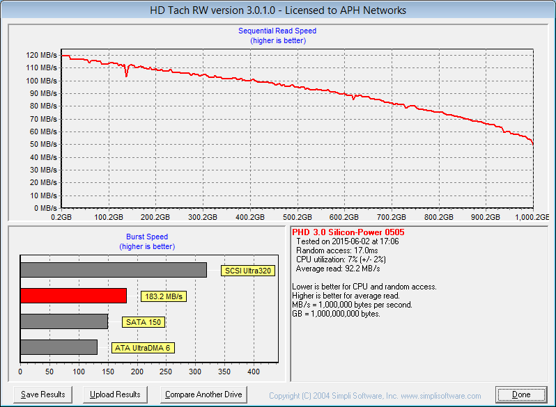Image resolution: width=556 pixels, height=407 pixels.
Task: Click the 1,000.2GB x-axis label
Action: 532,216
